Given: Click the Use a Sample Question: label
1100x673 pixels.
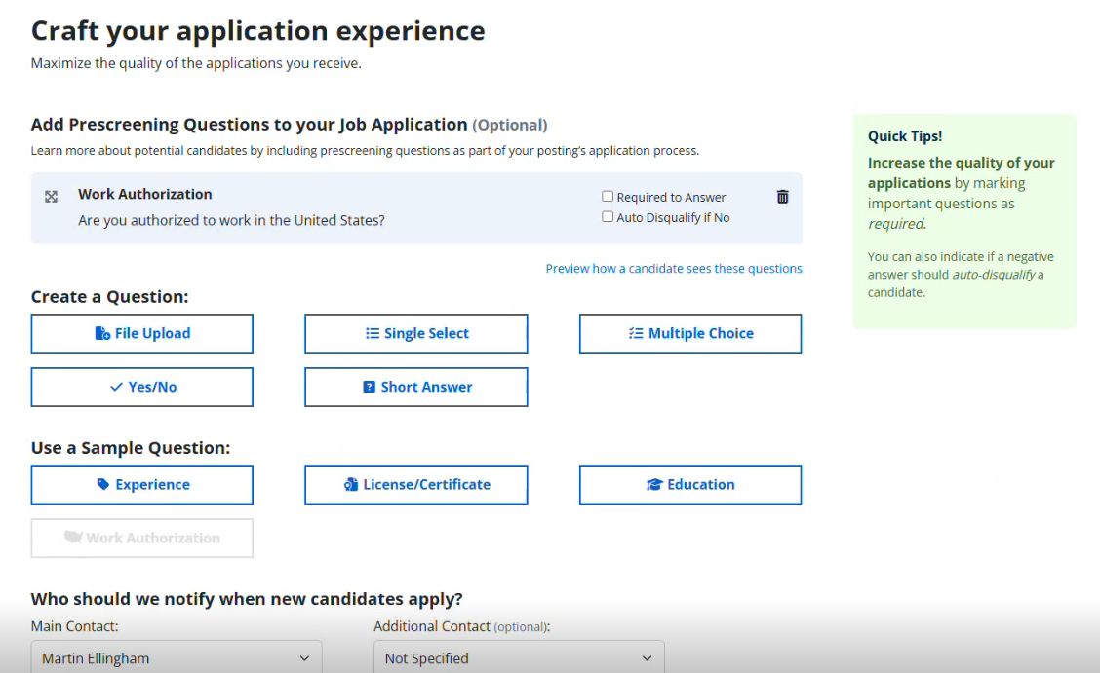Looking at the screenshot, I should (x=131, y=447).
